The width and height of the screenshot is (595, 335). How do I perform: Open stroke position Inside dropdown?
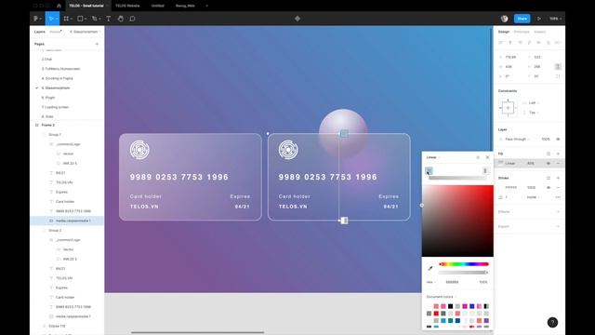click(x=533, y=197)
